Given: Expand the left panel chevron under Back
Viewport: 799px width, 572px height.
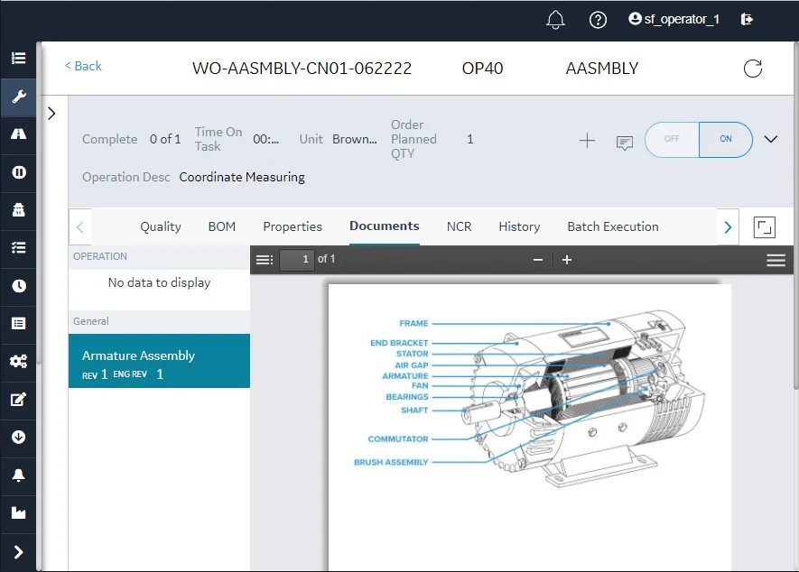Looking at the screenshot, I should click(51, 113).
